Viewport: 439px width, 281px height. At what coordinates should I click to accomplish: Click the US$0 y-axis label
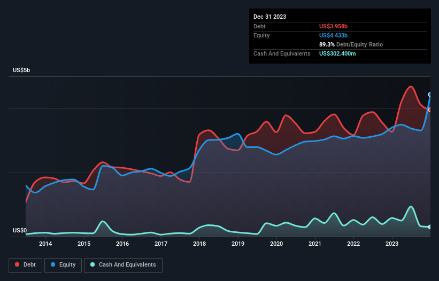[20, 230]
